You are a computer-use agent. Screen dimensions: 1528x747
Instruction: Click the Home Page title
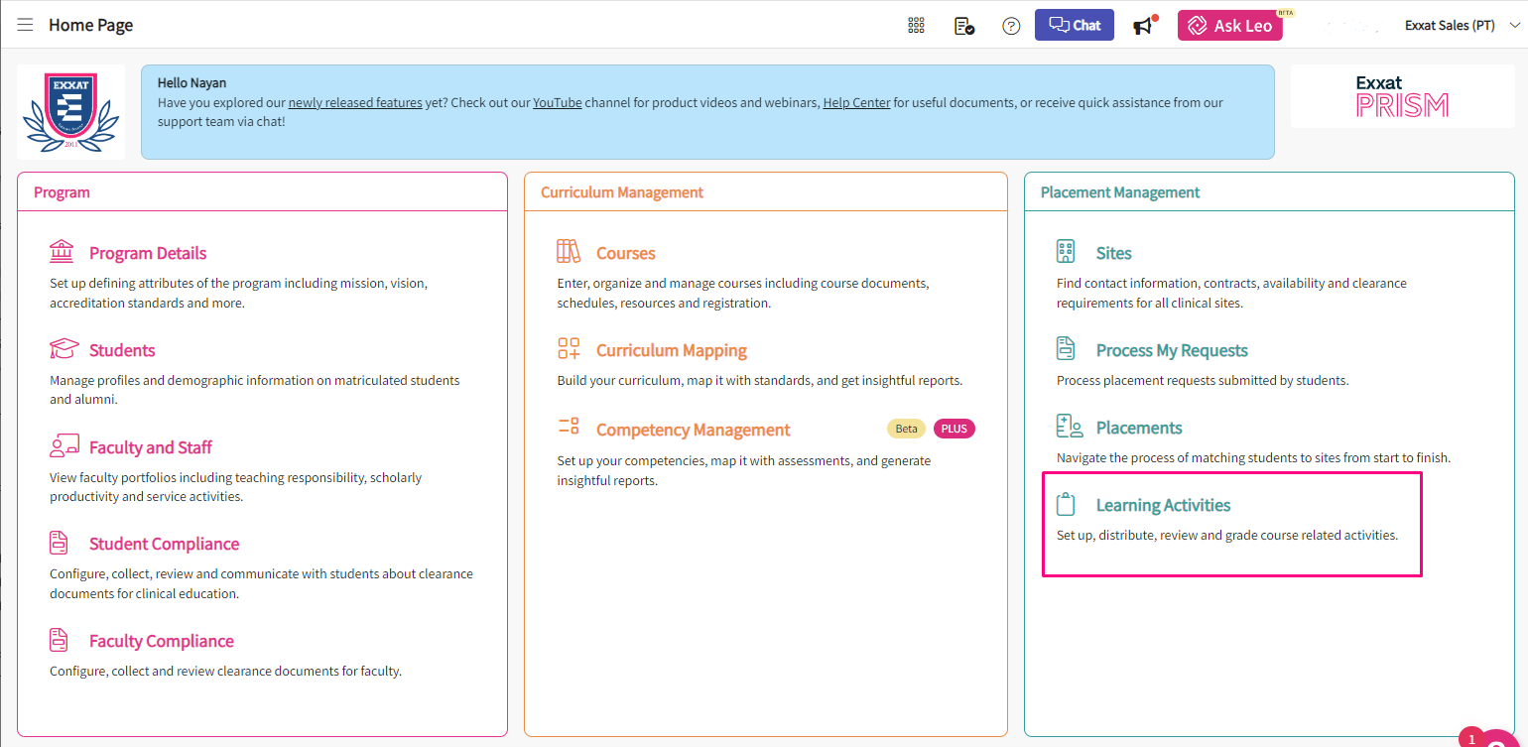[90, 25]
